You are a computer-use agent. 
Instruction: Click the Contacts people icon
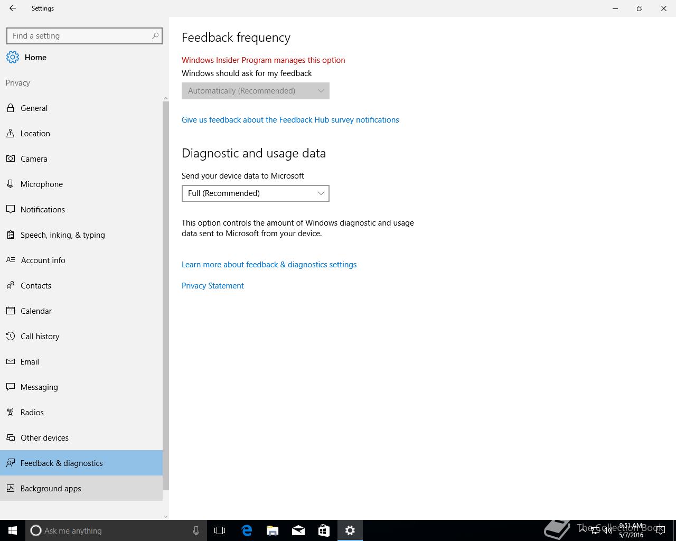click(x=11, y=285)
